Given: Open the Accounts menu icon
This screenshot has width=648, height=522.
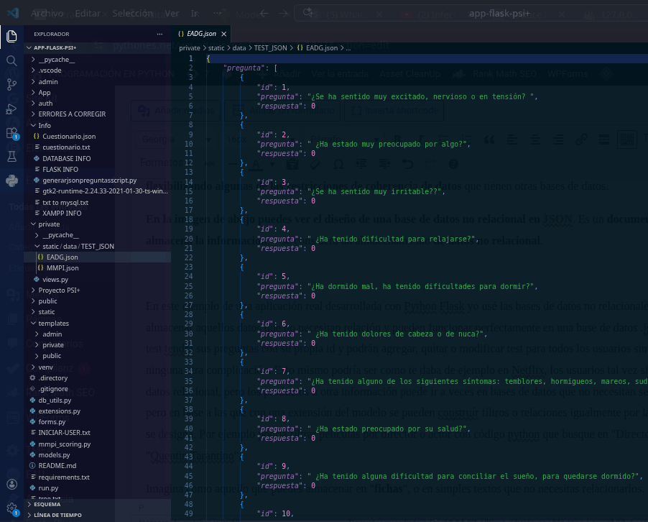Looking at the screenshot, I should click(x=11, y=485).
